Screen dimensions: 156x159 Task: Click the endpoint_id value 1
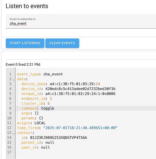pos(51,99)
